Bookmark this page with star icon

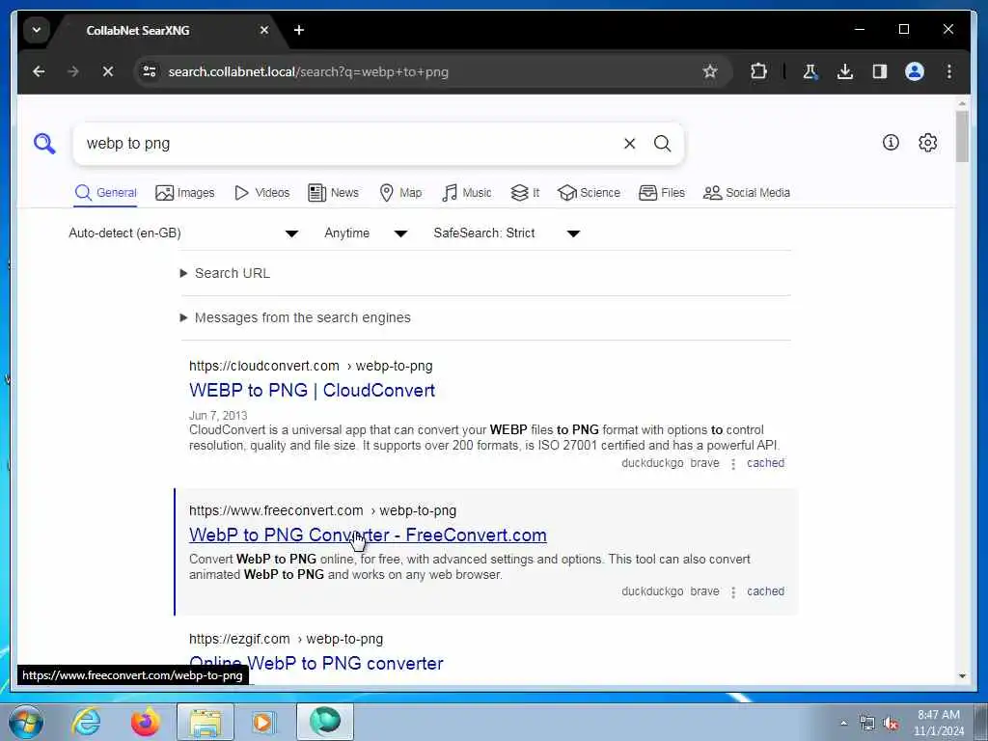(x=710, y=71)
